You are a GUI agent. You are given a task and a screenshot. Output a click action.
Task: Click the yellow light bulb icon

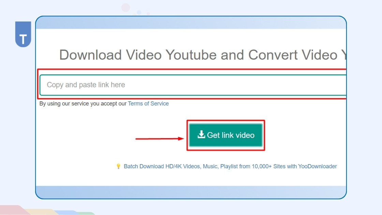(118, 167)
